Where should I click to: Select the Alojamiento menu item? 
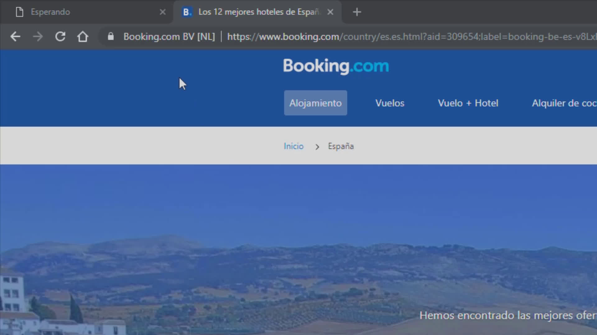tap(315, 103)
